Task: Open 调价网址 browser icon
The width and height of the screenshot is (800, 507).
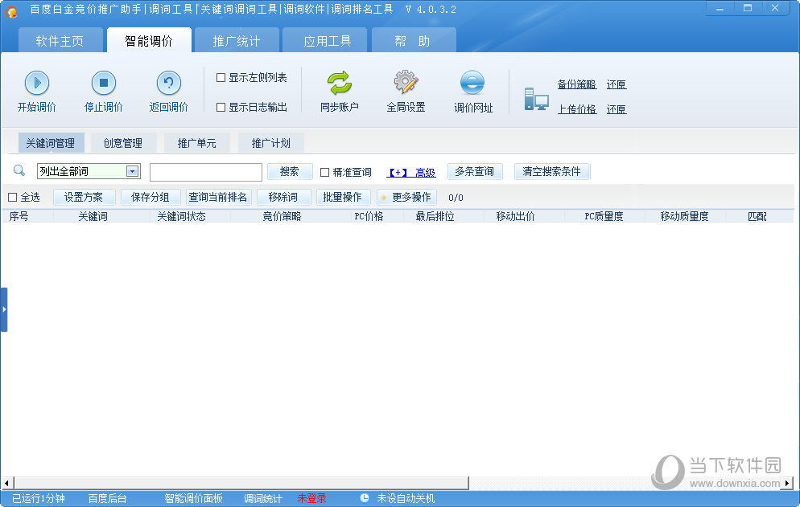Action: pos(472,83)
